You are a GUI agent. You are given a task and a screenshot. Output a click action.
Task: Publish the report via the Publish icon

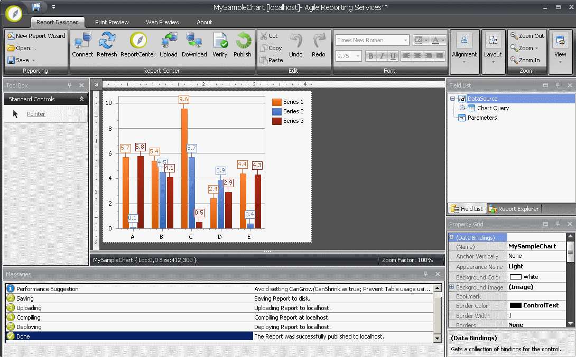243,45
